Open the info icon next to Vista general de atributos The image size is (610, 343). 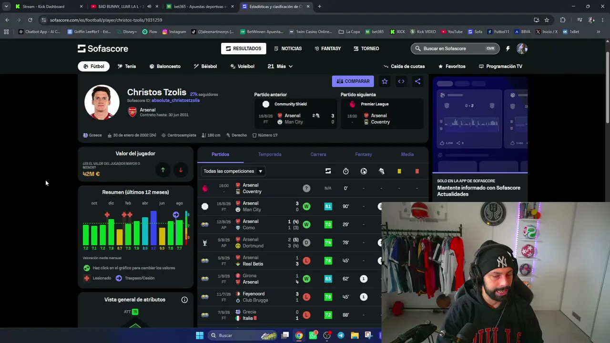tap(184, 300)
